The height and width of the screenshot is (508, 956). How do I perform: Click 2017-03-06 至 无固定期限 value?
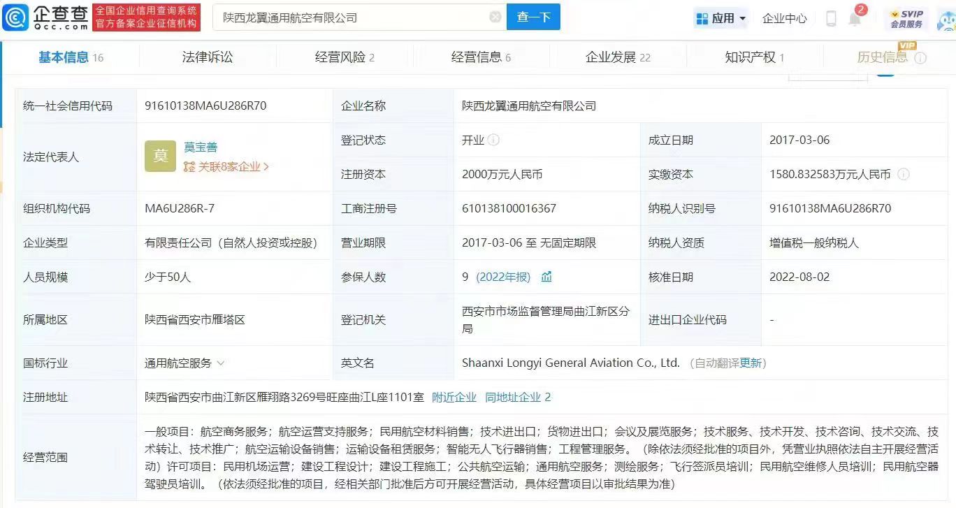point(529,242)
